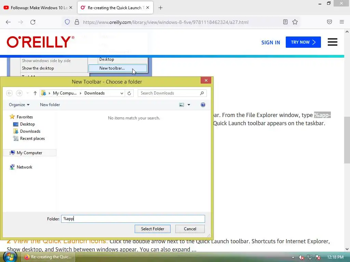The width and height of the screenshot is (350, 262).
Task: Click Show windows side by side entry
Action: point(46,61)
